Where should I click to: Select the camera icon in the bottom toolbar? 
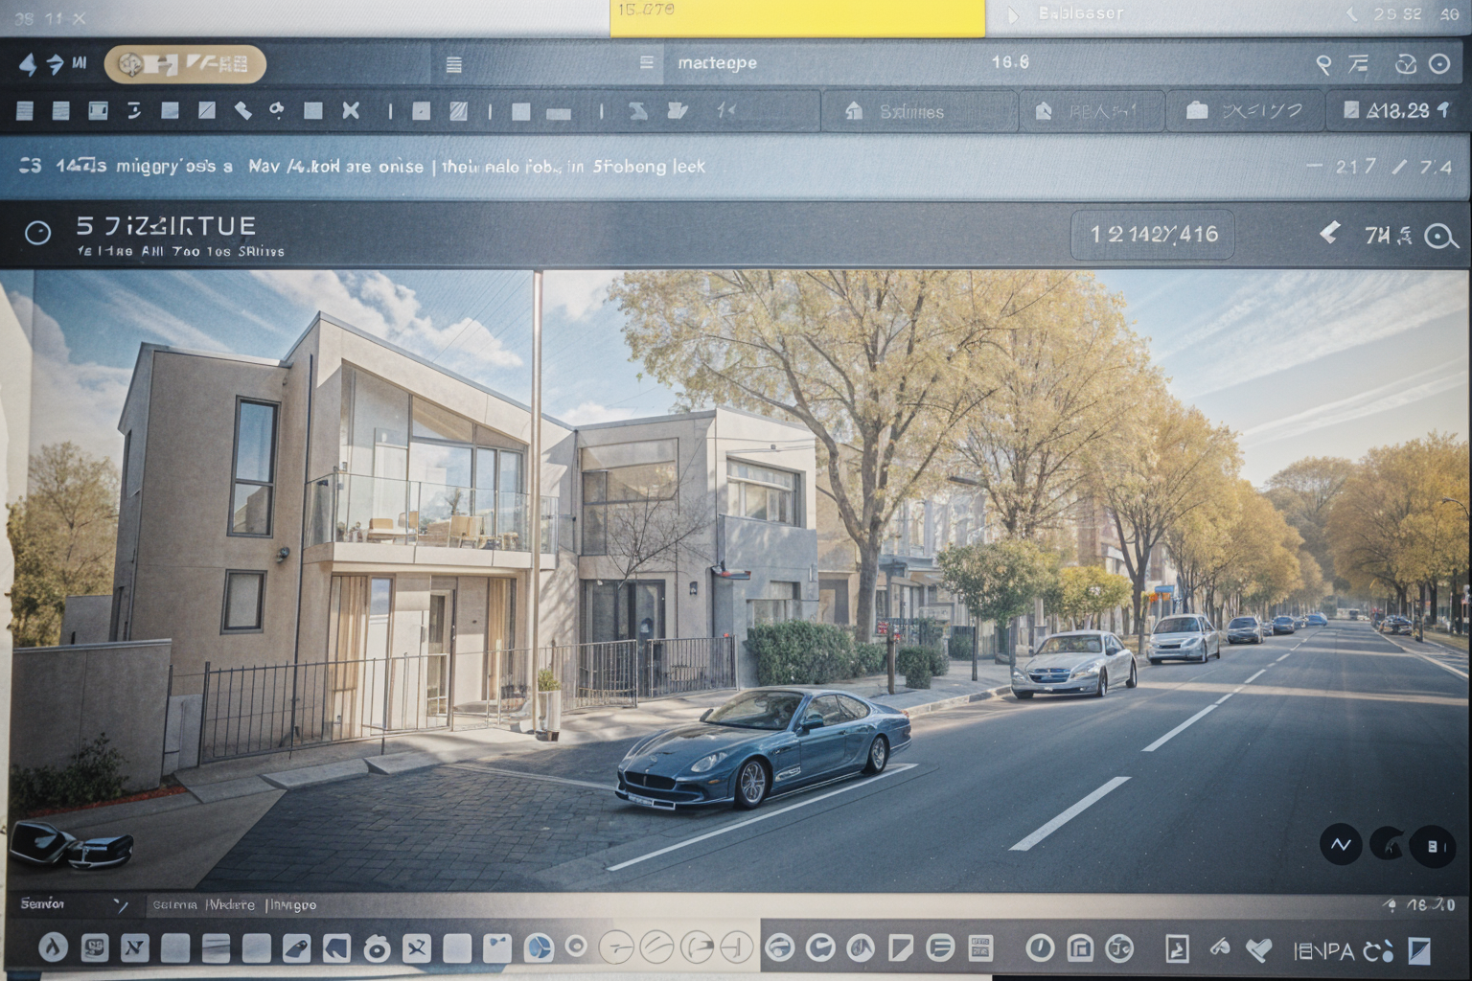coord(377,948)
